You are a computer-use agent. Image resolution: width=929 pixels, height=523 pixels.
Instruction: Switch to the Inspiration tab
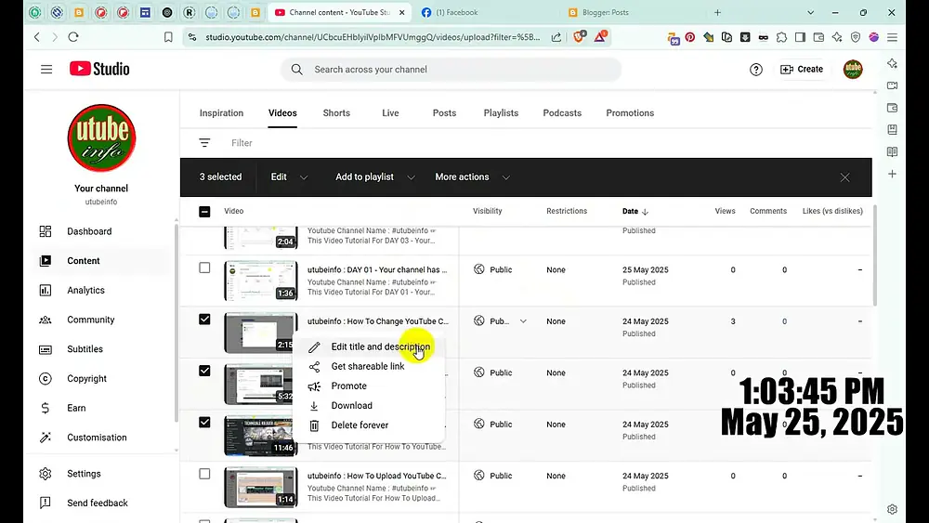tap(222, 113)
